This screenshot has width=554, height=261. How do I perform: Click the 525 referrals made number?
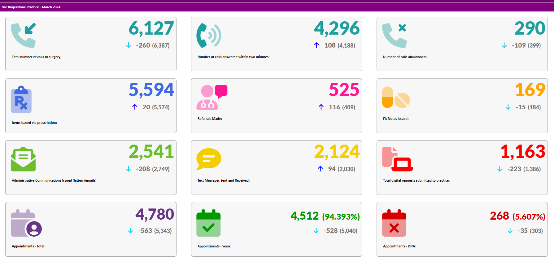tap(344, 90)
